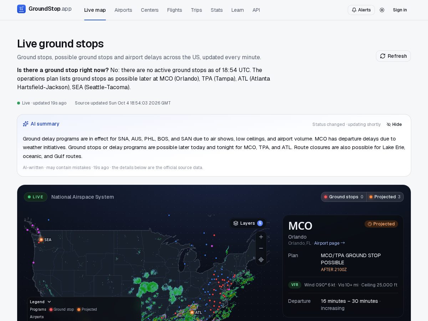
Task: Select the SEA airport marker on map
Action: 41,240
